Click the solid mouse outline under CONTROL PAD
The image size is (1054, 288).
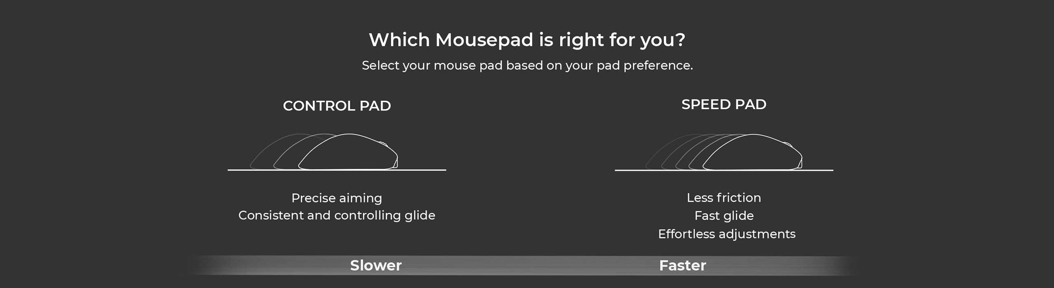(x=348, y=152)
